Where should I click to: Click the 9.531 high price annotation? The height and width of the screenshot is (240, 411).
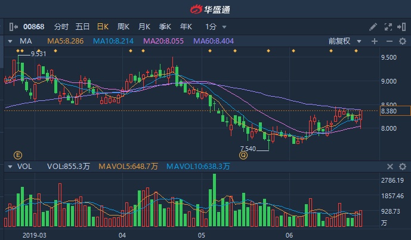click(38, 54)
